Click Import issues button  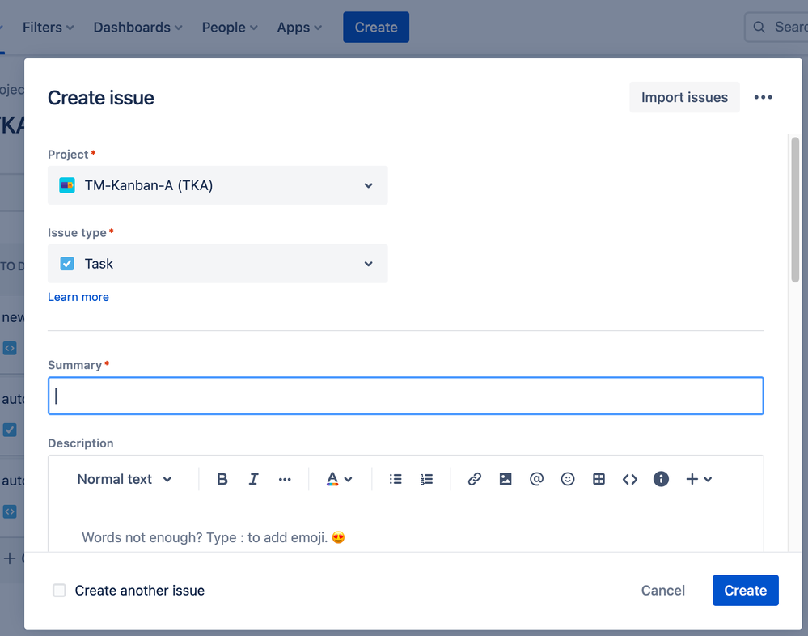coord(684,97)
